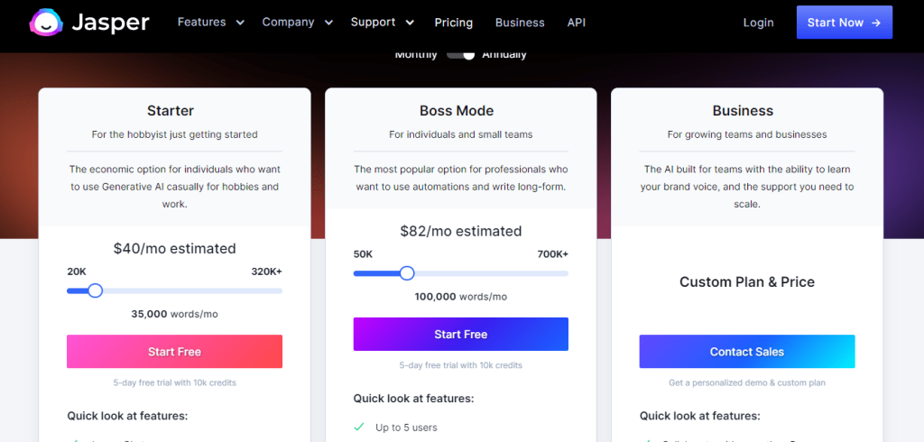The width and height of the screenshot is (924, 442).
Task: Click the Jasper logo icon
Action: pyautogui.click(x=46, y=23)
